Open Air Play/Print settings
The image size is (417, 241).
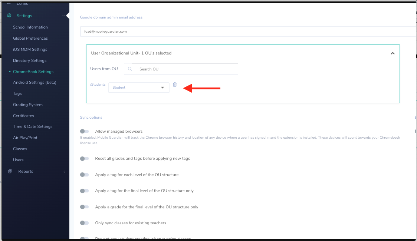tap(25, 138)
